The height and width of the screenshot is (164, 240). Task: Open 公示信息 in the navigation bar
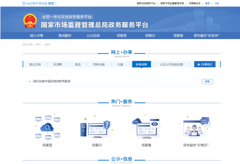click(x=94, y=36)
